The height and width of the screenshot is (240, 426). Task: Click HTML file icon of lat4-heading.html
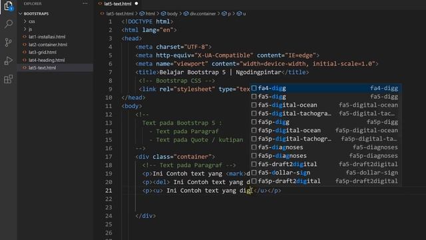coord(25,60)
